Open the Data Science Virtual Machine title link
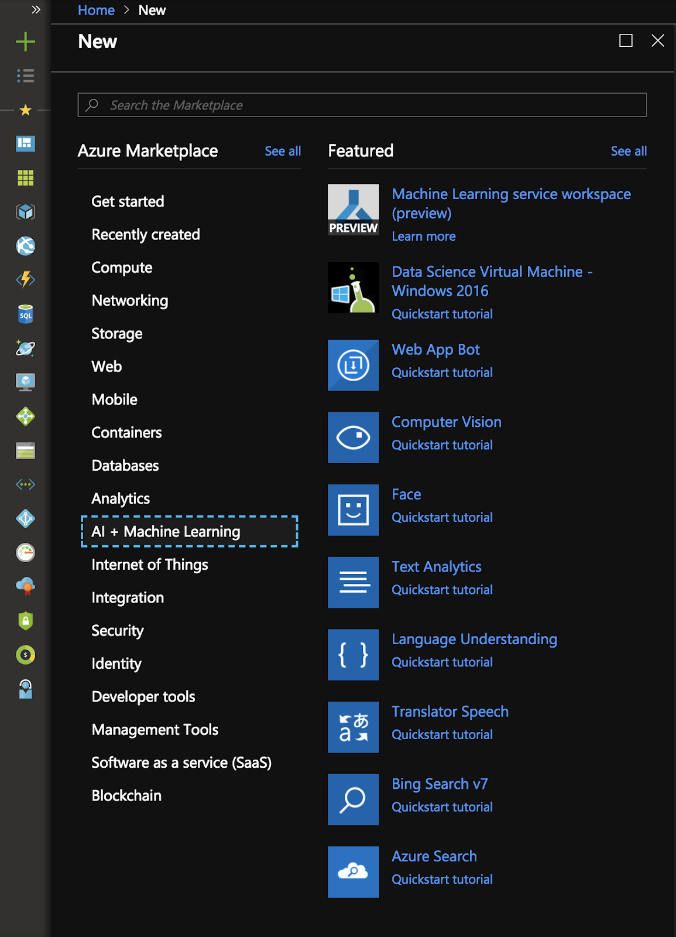 click(x=492, y=281)
